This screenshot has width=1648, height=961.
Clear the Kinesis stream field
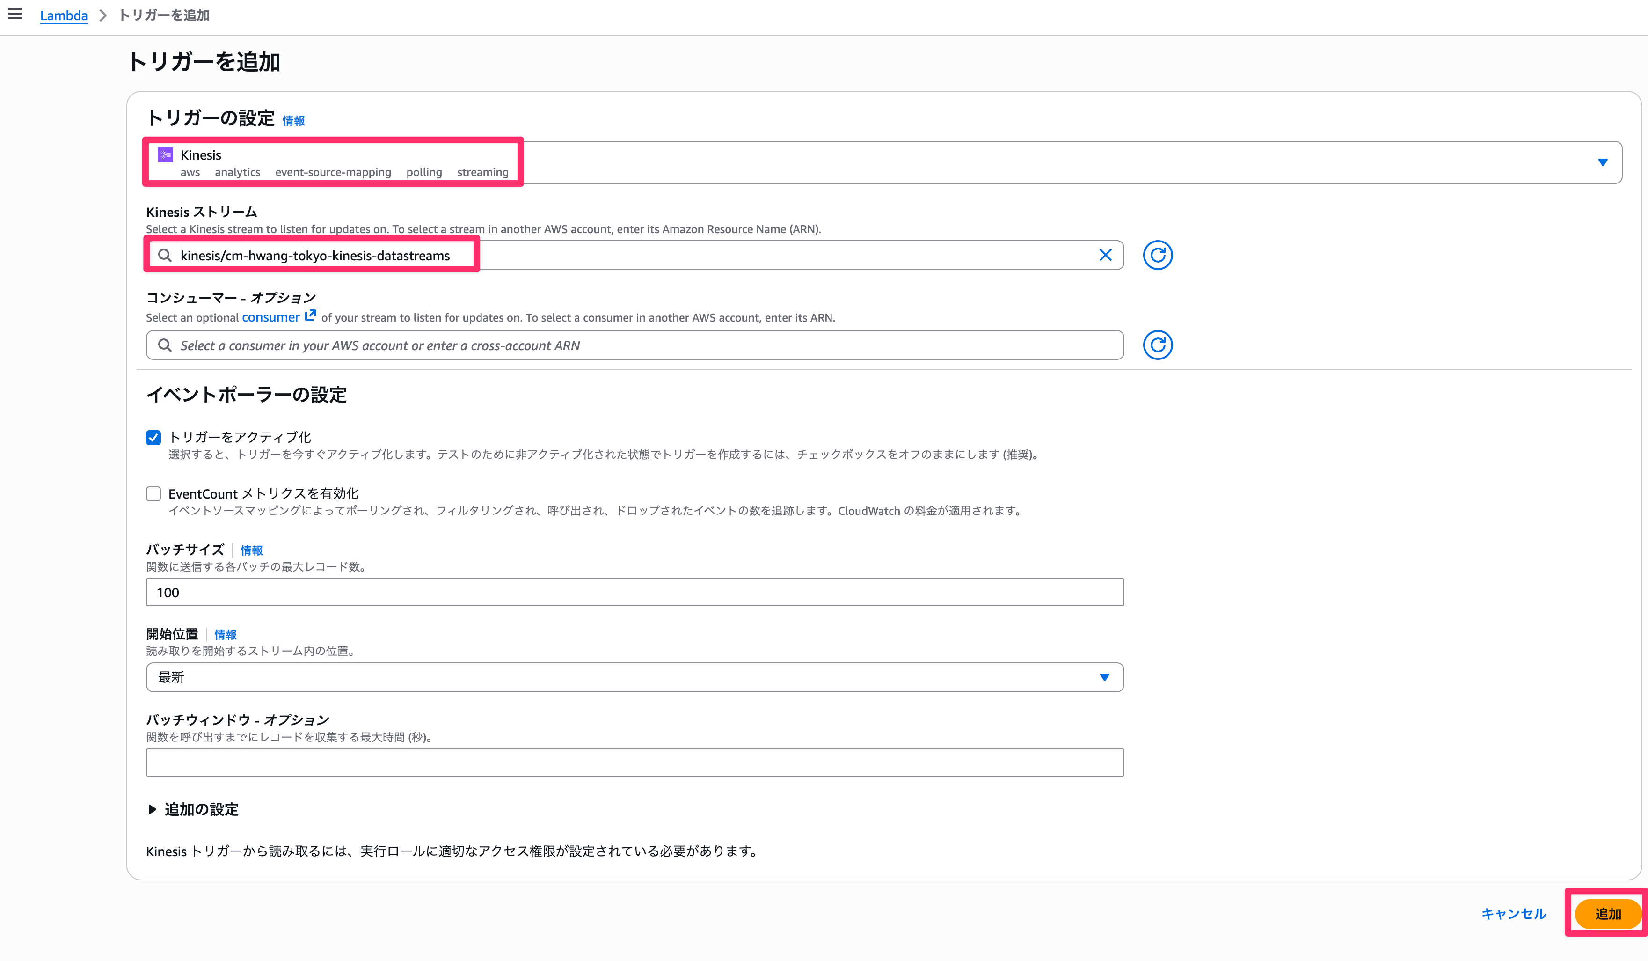click(x=1105, y=255)
